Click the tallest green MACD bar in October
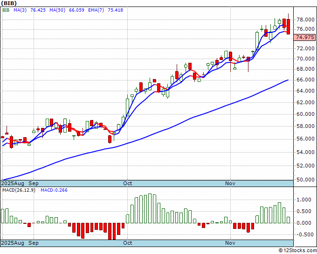Image resolution: width=317 pixels, height=254 pixels. click(x=150, y=208)
